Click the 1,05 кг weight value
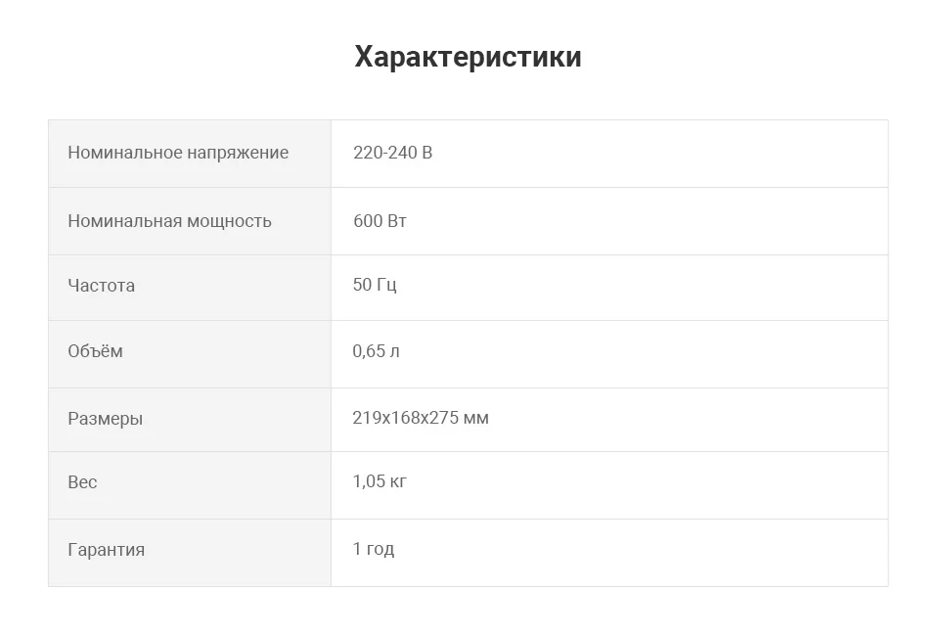Image resolution: width=939 pixels, height=636 pixels. 380,481
